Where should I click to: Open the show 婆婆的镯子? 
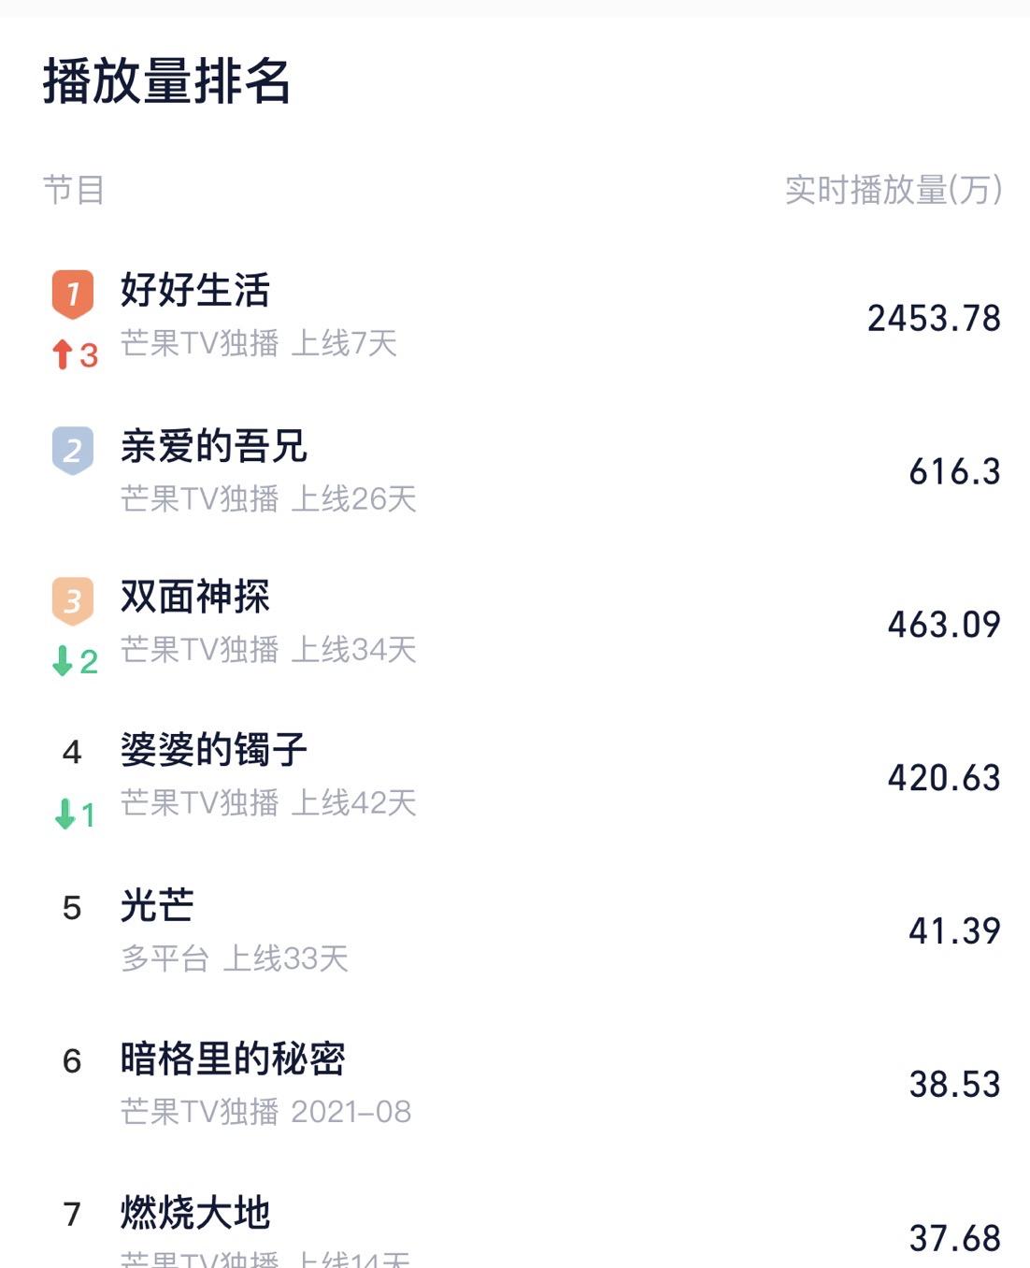click(x=214, y=750)
